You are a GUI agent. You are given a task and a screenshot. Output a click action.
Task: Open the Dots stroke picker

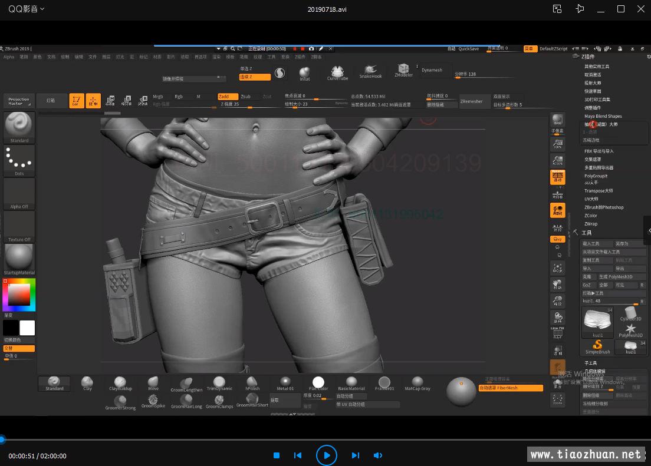pos(19,161)
